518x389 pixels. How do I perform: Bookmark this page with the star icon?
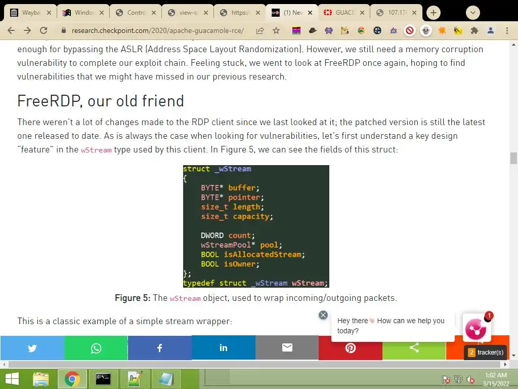(x=276, y=31)
